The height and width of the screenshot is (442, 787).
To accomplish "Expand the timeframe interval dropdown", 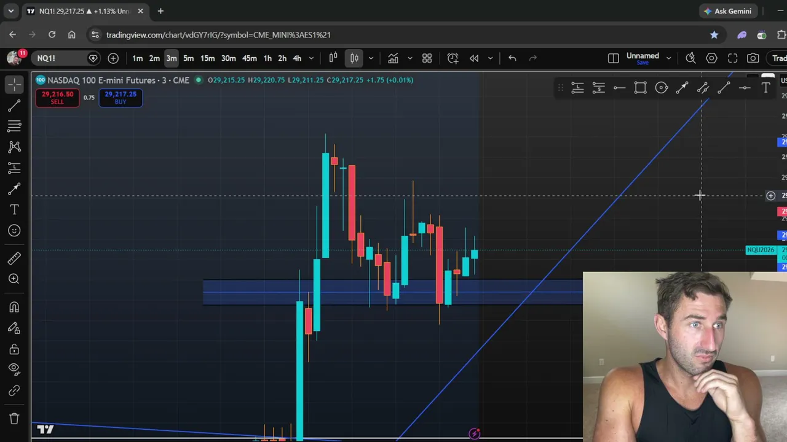I will click(x=311, y=58).
